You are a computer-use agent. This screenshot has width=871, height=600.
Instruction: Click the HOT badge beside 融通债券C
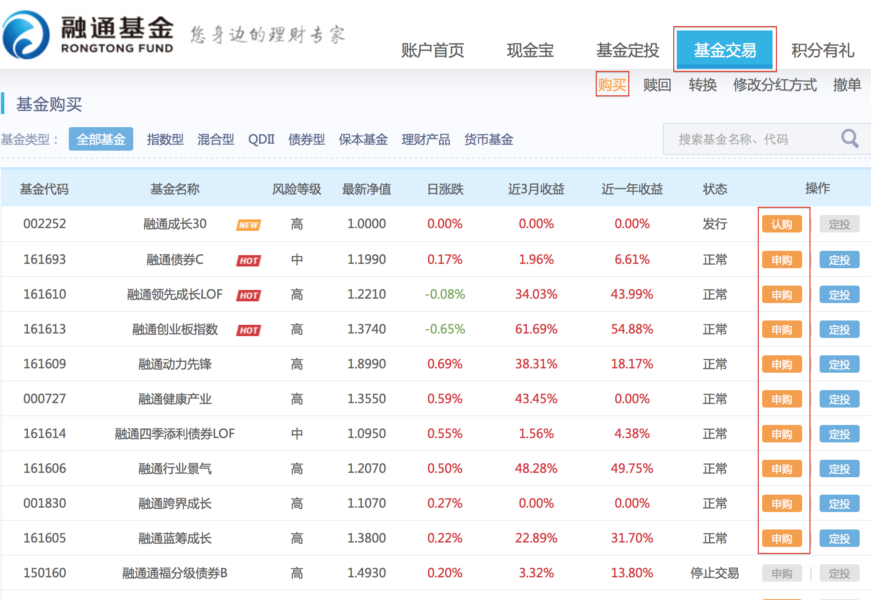tap(249, 260)
